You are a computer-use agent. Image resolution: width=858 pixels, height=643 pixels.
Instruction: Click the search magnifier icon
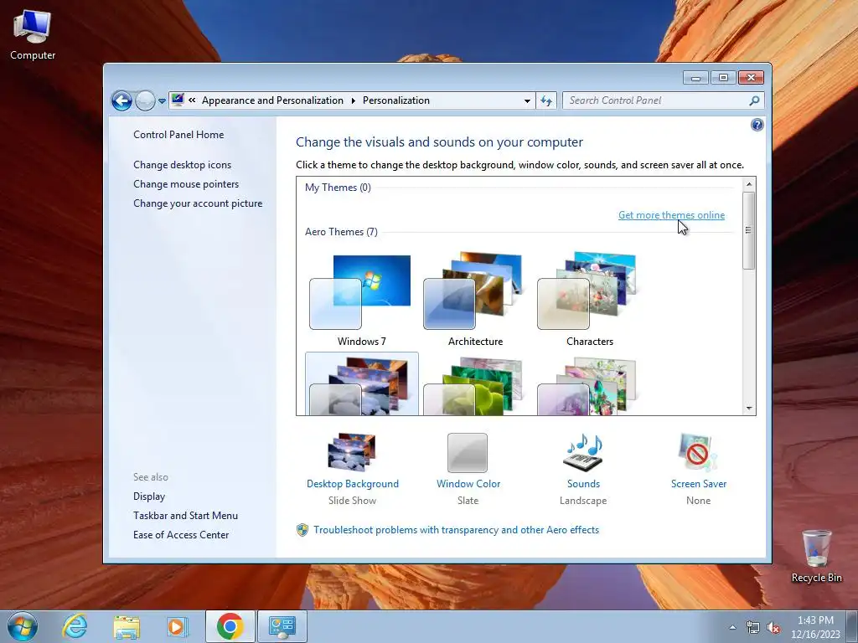click(755, 100)
